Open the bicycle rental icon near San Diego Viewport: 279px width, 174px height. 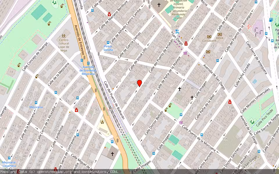[x=177, y=32]
